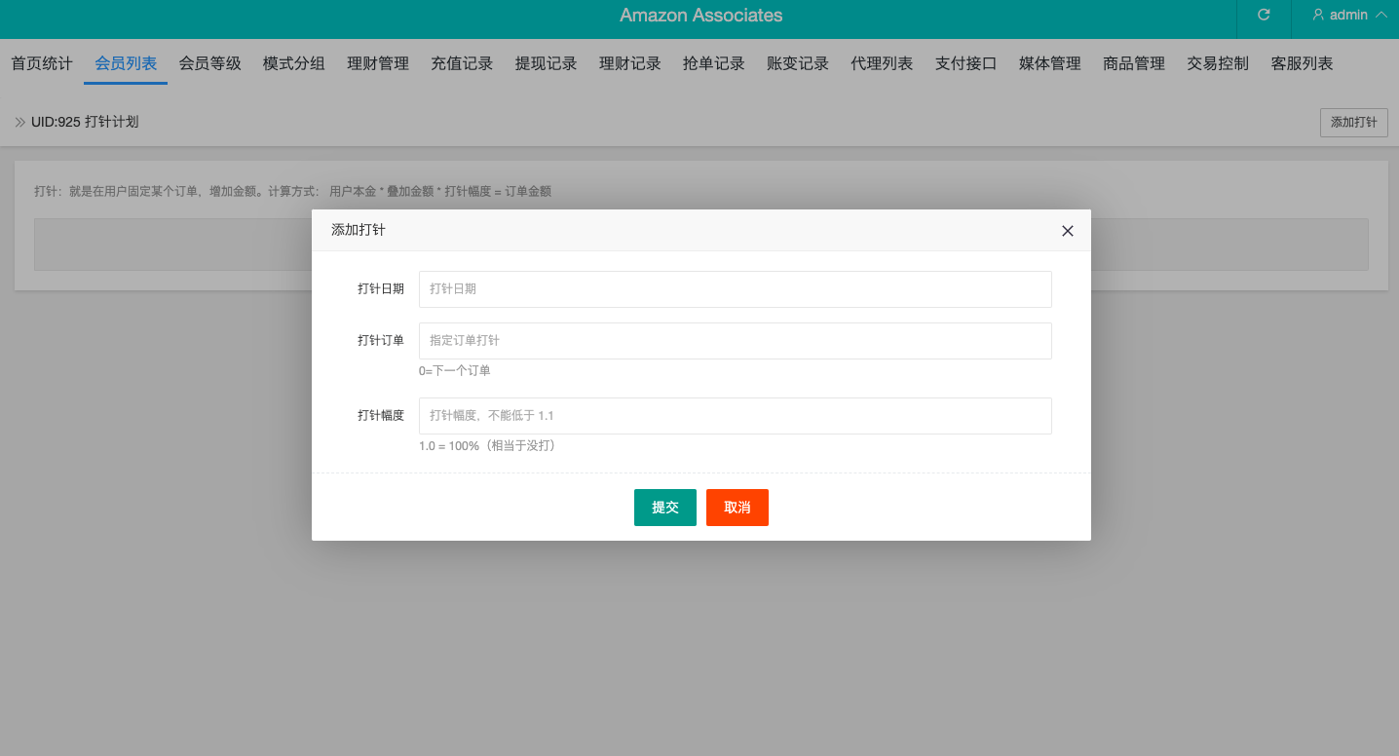1399x756 pixels.
Task: Navigate to the 代理列表 tab
Action: tap(882, 64)
